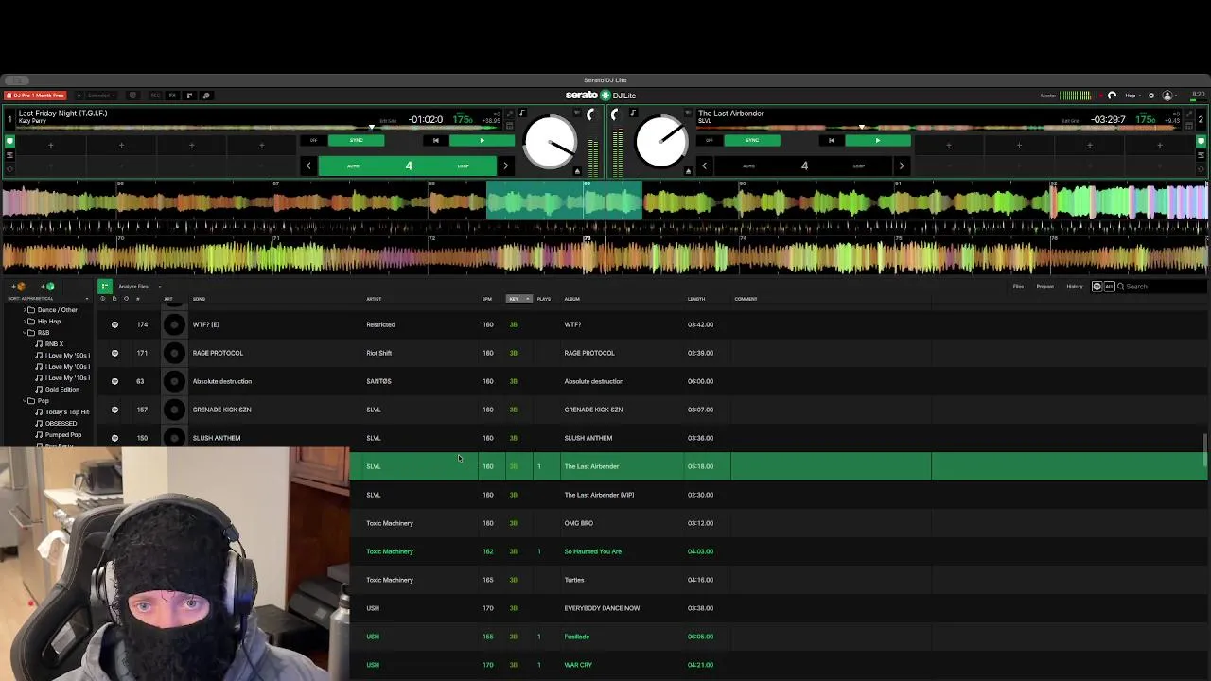Expand the Dance / Other folder
The height and width of the screenshot is (681, 1211).
(25, 310)
